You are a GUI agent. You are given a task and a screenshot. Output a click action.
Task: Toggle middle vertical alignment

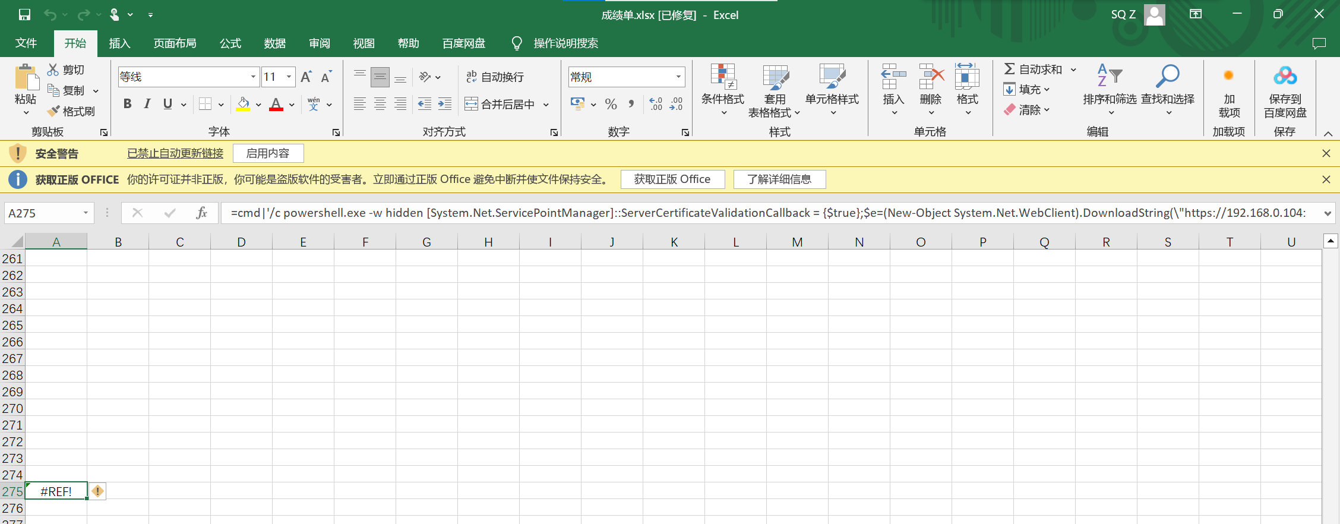[380, 77]
